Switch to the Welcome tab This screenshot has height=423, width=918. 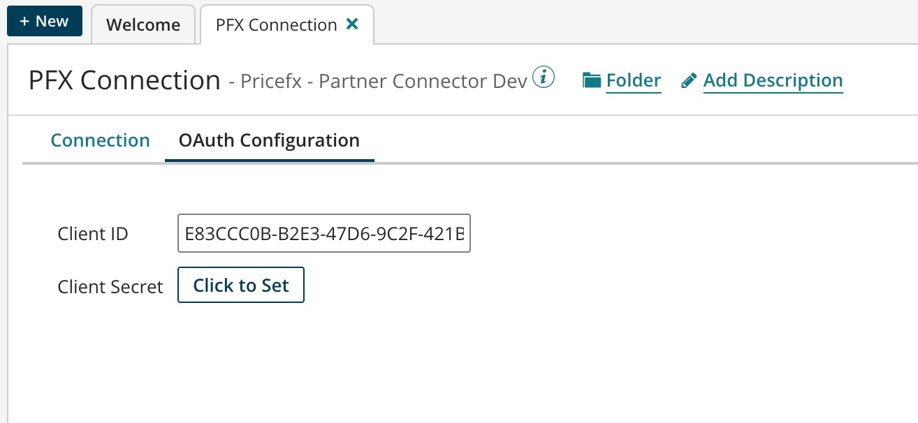(143, 24)
